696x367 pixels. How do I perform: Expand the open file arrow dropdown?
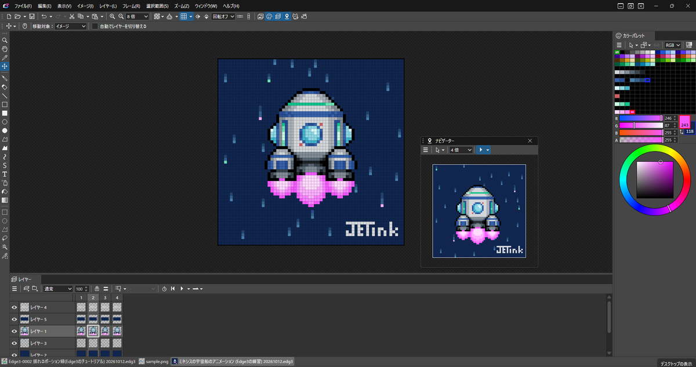coord(25,16)
